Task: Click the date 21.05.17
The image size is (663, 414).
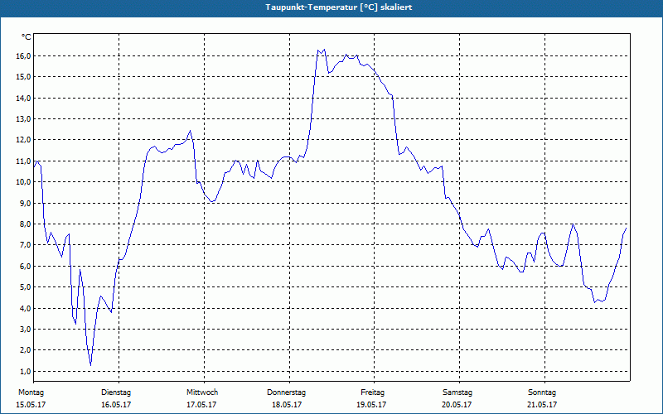Action: [542, 405]
